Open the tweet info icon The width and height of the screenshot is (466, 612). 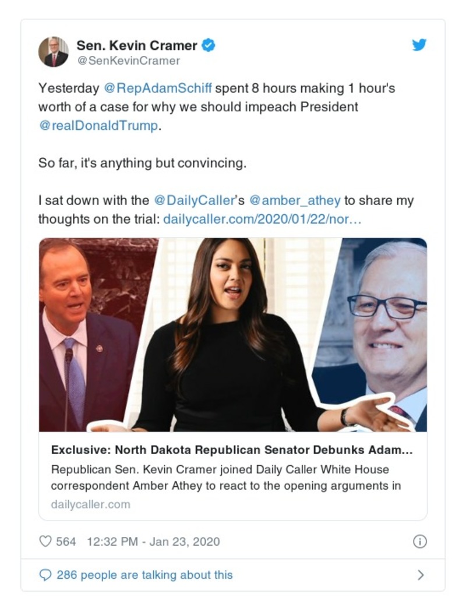click(419, 542)
